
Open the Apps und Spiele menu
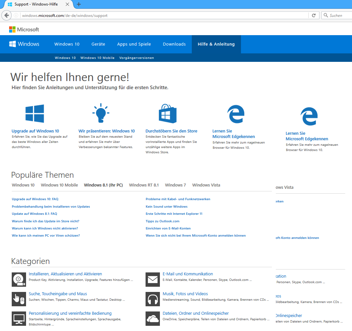pyautogui.click(x=134, y=44)
